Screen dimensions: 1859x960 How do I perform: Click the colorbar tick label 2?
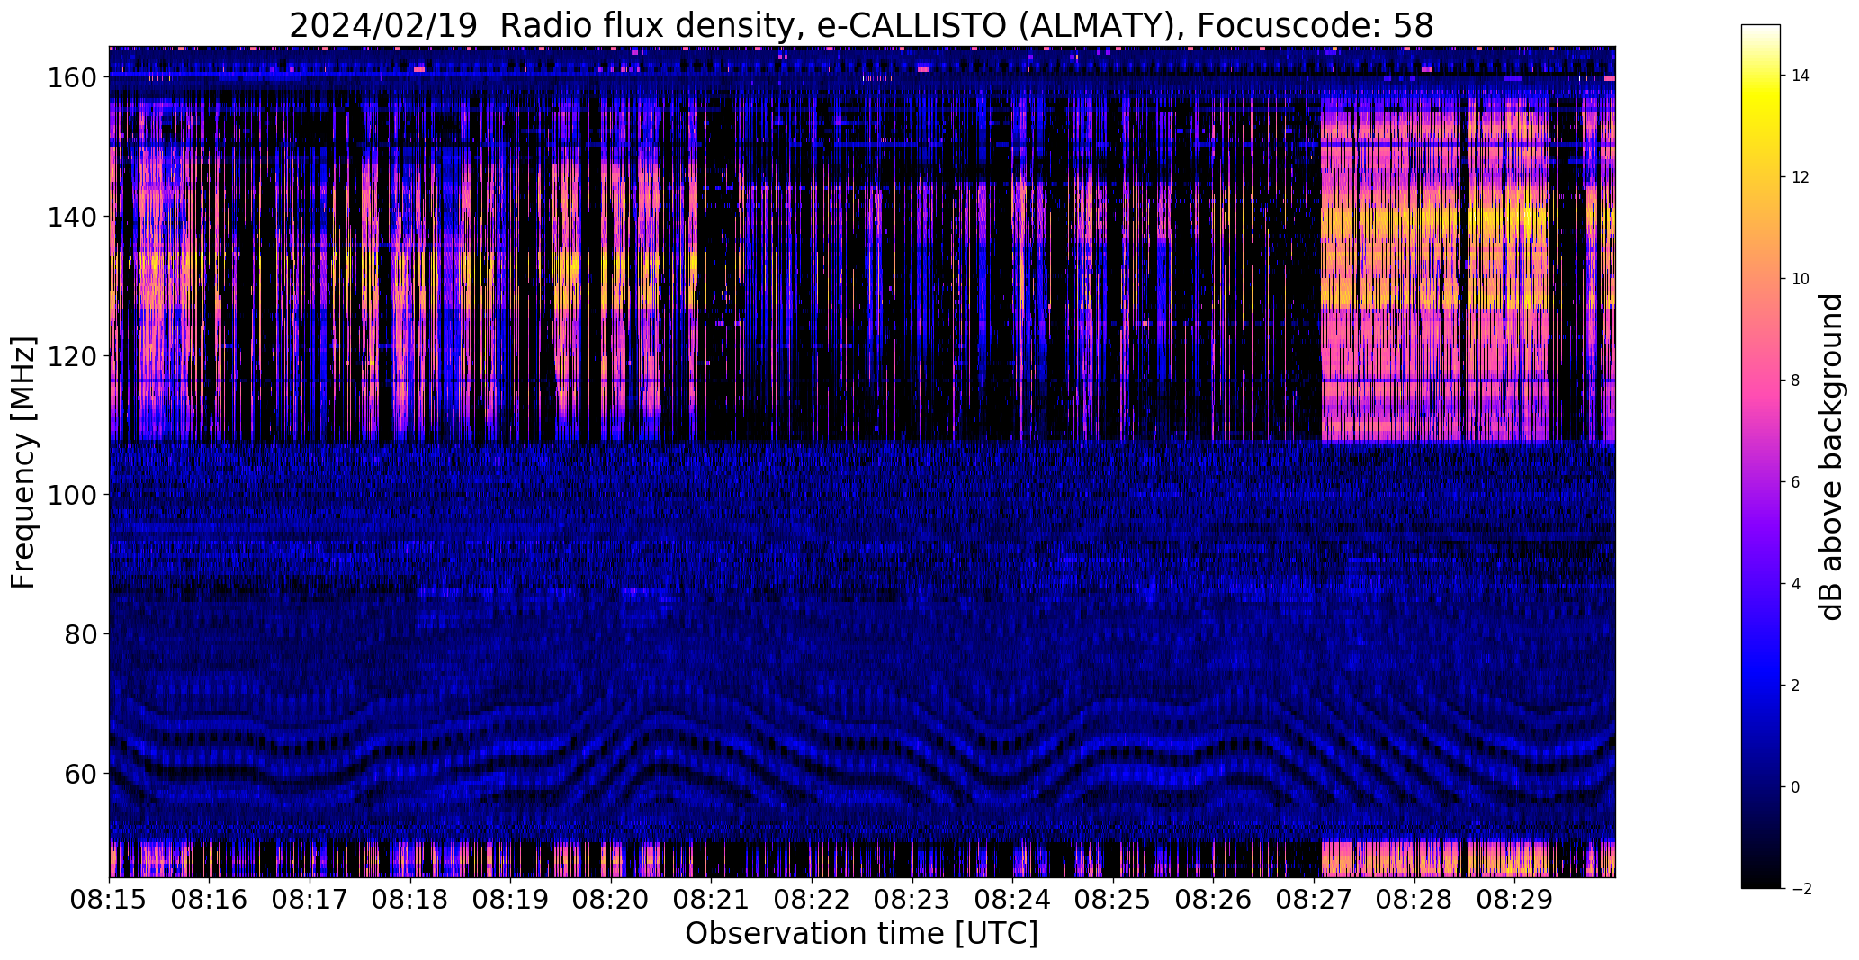pyautogui.click(x=1795, y=686)
